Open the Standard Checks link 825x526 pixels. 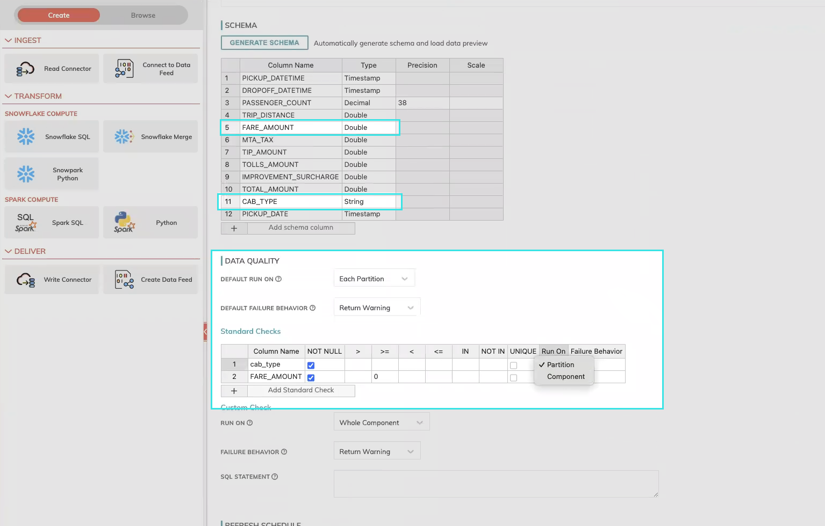click(x=250, y=331)
